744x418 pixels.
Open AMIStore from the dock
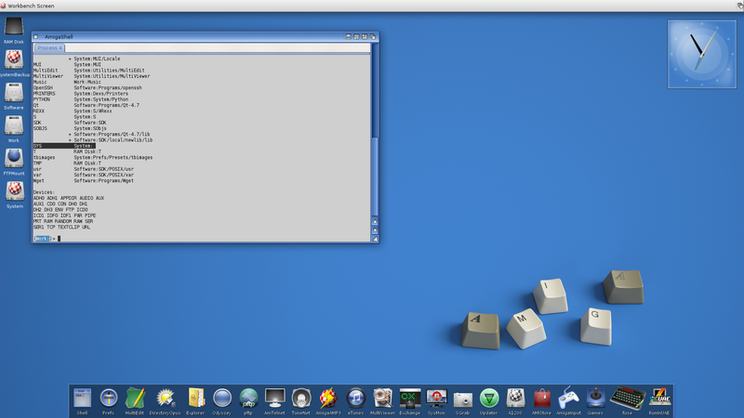tap(542, 398)
